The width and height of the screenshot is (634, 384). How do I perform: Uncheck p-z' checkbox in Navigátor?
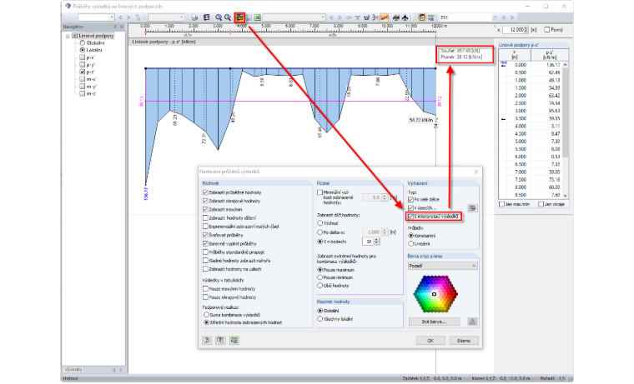[82, 72]
